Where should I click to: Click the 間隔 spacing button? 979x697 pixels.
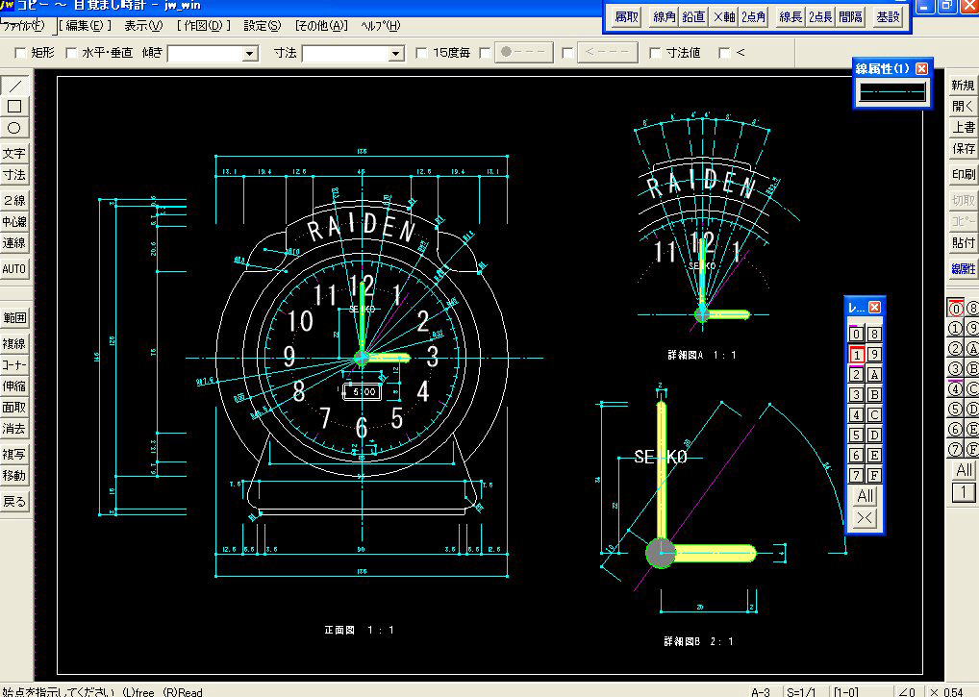pyautogui.click(x=850, y=17)
